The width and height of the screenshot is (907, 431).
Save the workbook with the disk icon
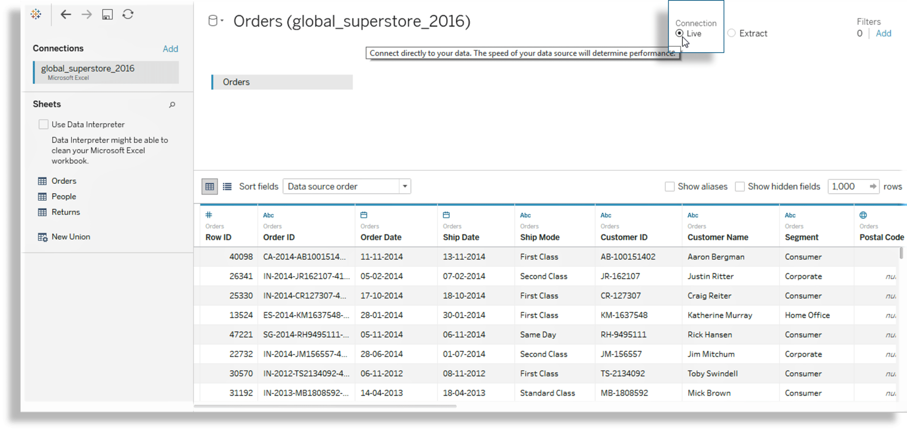coord(107,14)
